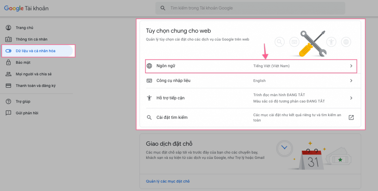Click the Trang chủ profile icon in the sidebar
The height and width of the screenshot is (191, 378).
[x=8, y=28]
